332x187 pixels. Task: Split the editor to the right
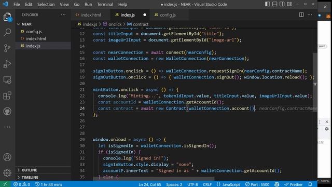pos(301,15)
